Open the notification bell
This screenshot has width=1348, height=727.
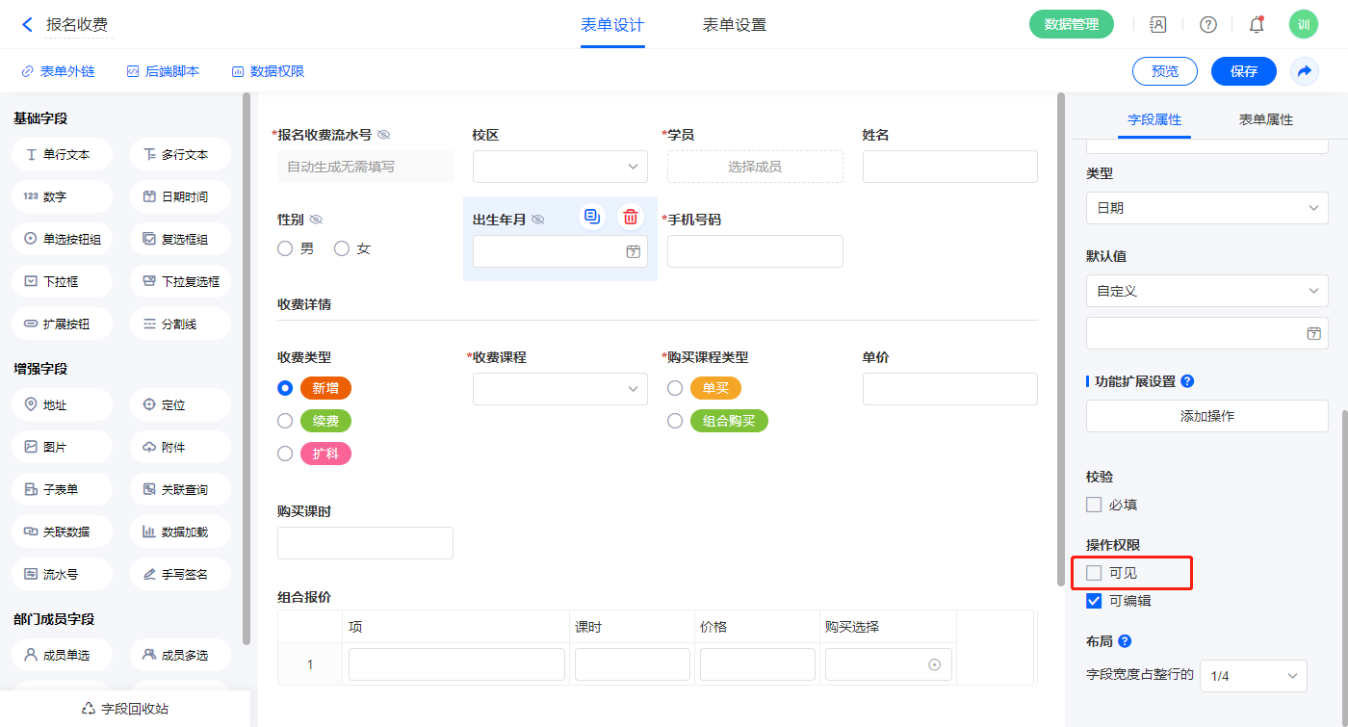coord(1256,25)
